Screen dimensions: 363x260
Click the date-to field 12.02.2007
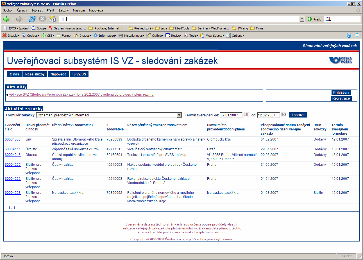click(268, 115)
